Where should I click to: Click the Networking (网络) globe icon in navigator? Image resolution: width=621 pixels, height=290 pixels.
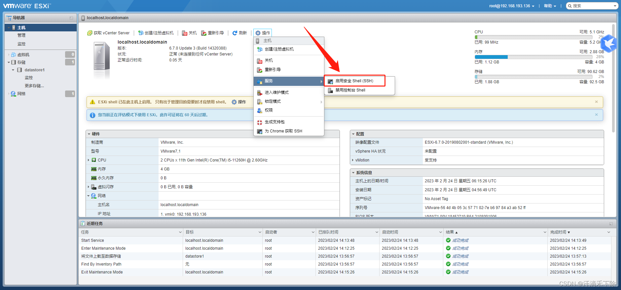click(14, 94)
